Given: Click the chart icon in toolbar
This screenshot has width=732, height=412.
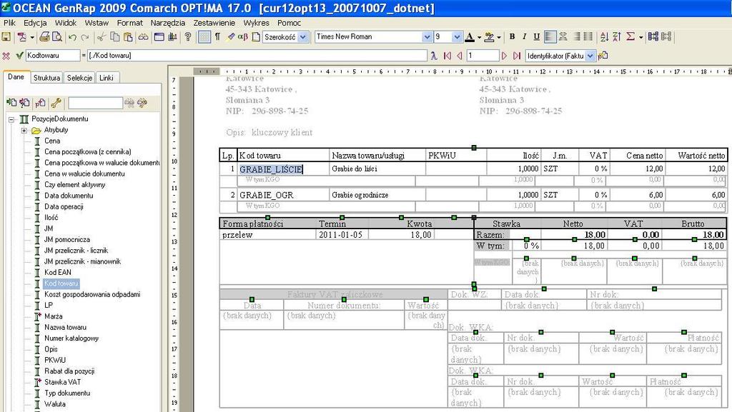Looking at the screenshot, I should click(x=172, y=37).
